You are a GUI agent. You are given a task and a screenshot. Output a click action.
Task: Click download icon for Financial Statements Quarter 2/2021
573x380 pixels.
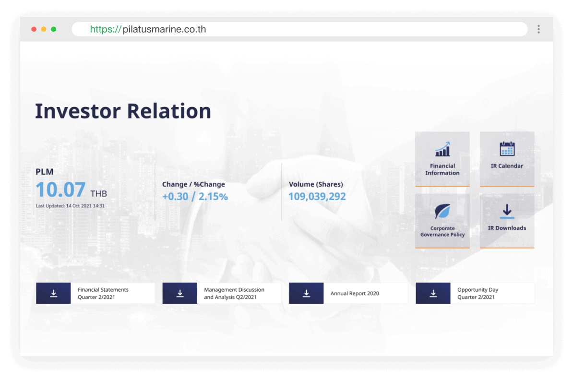pyautogui.click(x=53, y=293)
